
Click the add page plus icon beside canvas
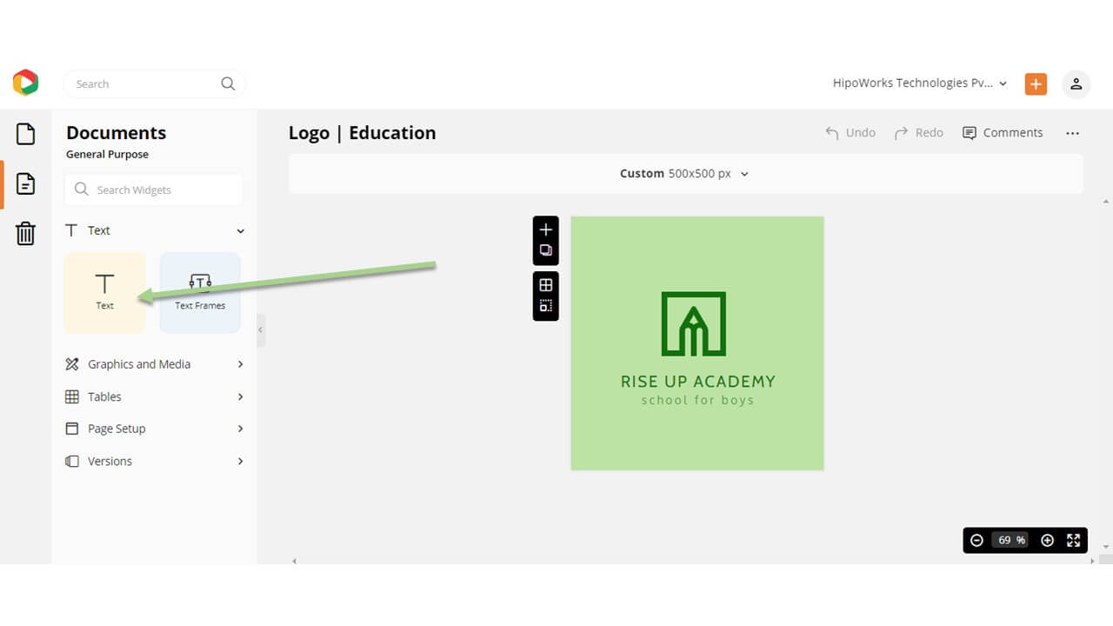[545, 230]
